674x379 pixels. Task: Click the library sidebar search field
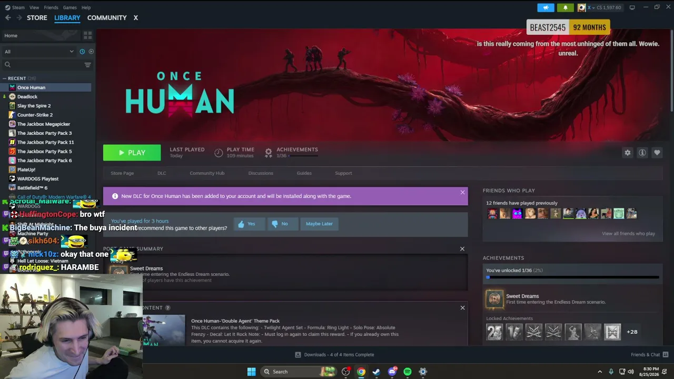tap(43, 65)
